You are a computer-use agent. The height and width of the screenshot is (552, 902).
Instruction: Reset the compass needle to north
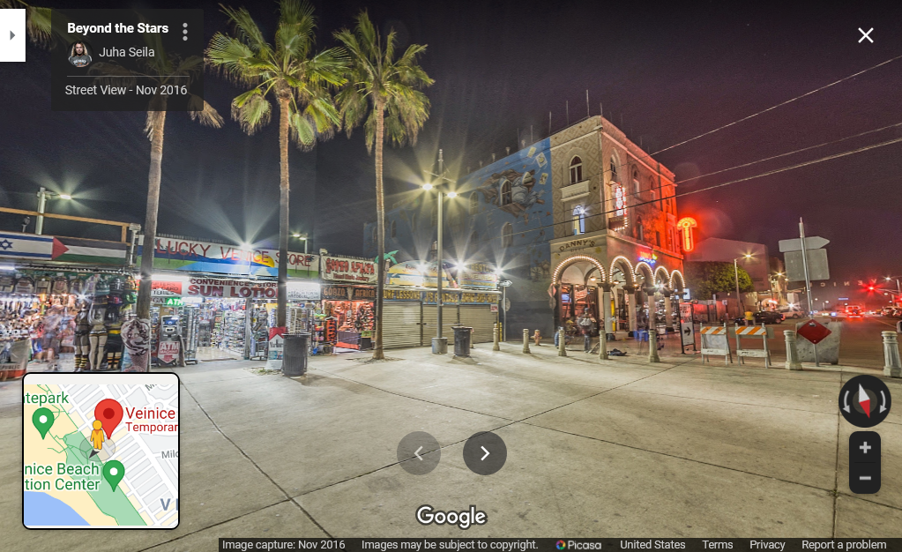(x=865, y=400)
